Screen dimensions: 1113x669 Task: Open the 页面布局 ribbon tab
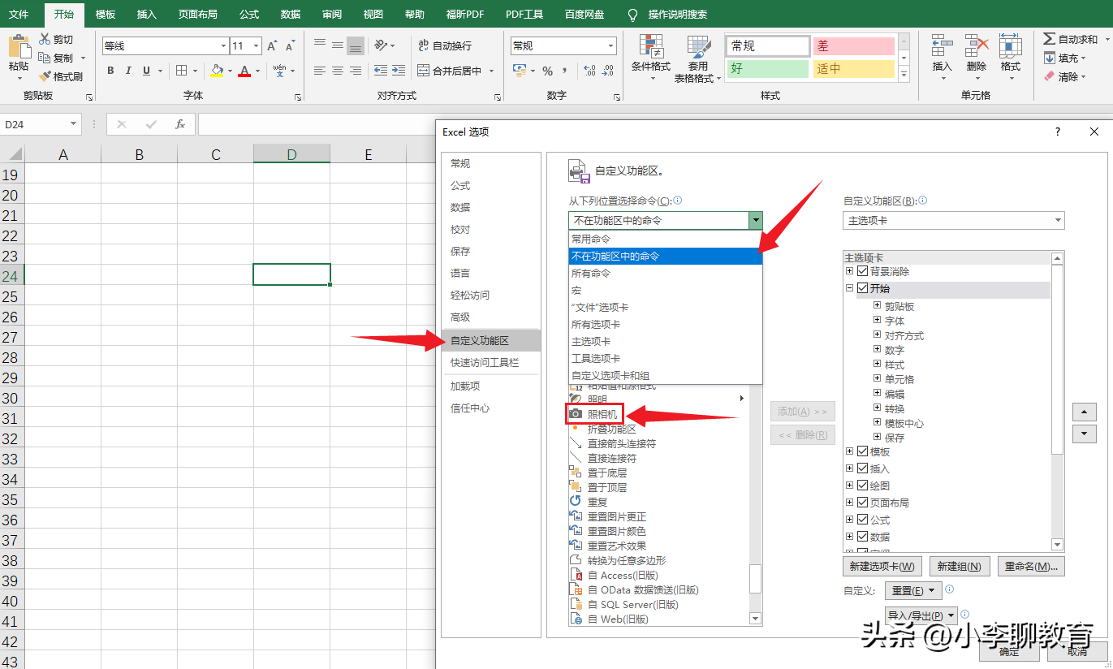(x=198, y=15)
